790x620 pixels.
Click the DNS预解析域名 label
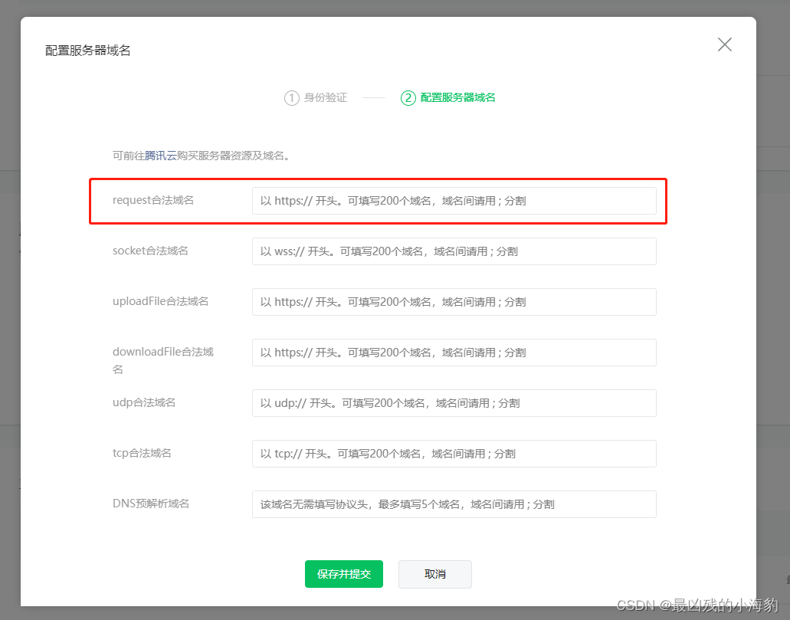(149, 504)
